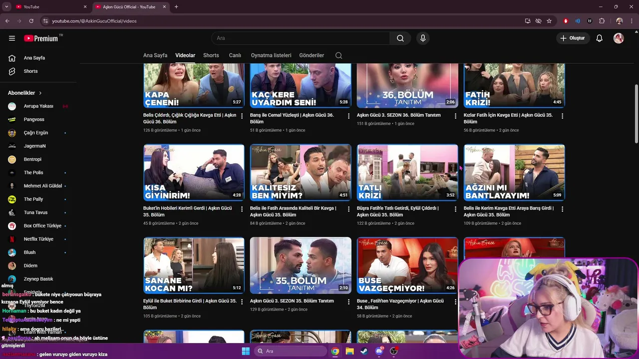Open Avrupa Yakası subscription

pos(38,106)
